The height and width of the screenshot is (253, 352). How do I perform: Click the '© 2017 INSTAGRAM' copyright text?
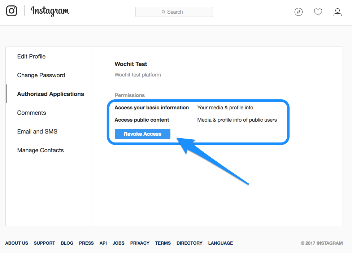click(x=322, y=243)
